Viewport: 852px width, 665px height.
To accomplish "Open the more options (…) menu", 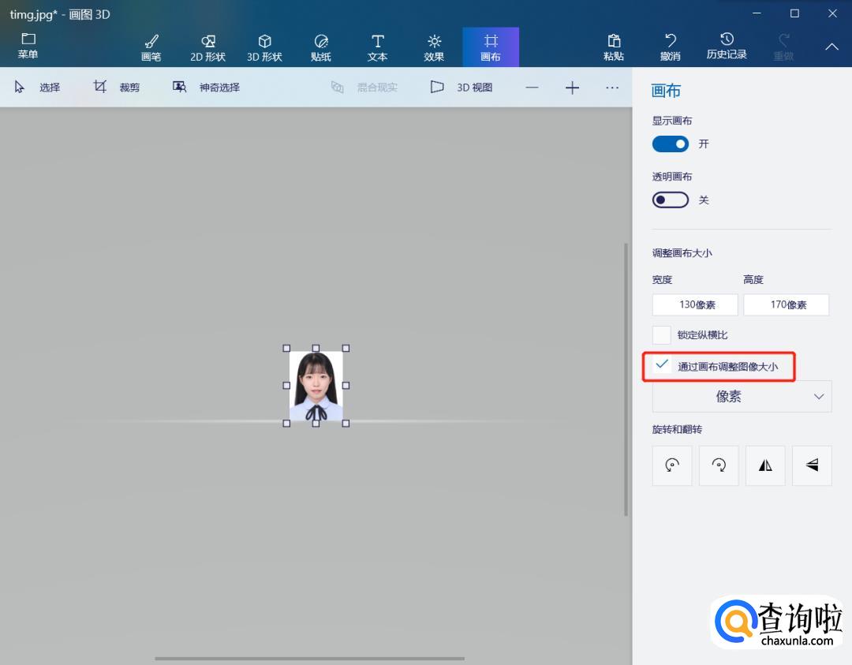I will [x=612, y=88].
